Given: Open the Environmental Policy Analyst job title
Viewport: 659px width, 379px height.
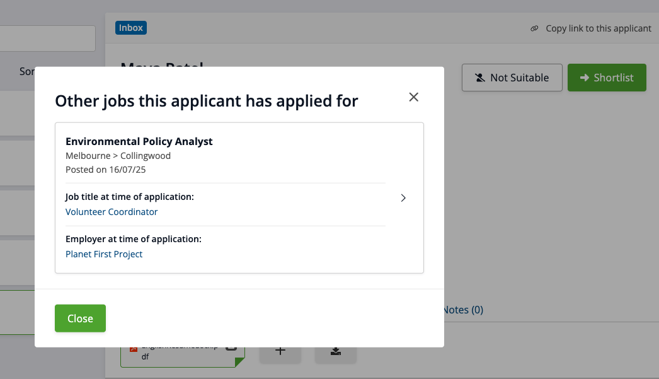Looking at the screenshot, I should (139, 141).
